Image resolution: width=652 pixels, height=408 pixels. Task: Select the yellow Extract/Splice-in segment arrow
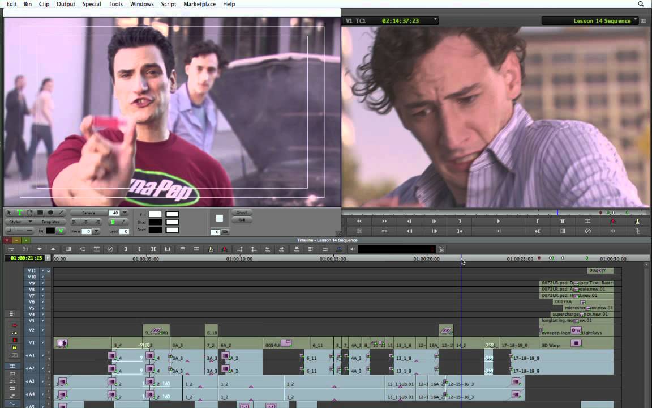click(x=15, y=333)
